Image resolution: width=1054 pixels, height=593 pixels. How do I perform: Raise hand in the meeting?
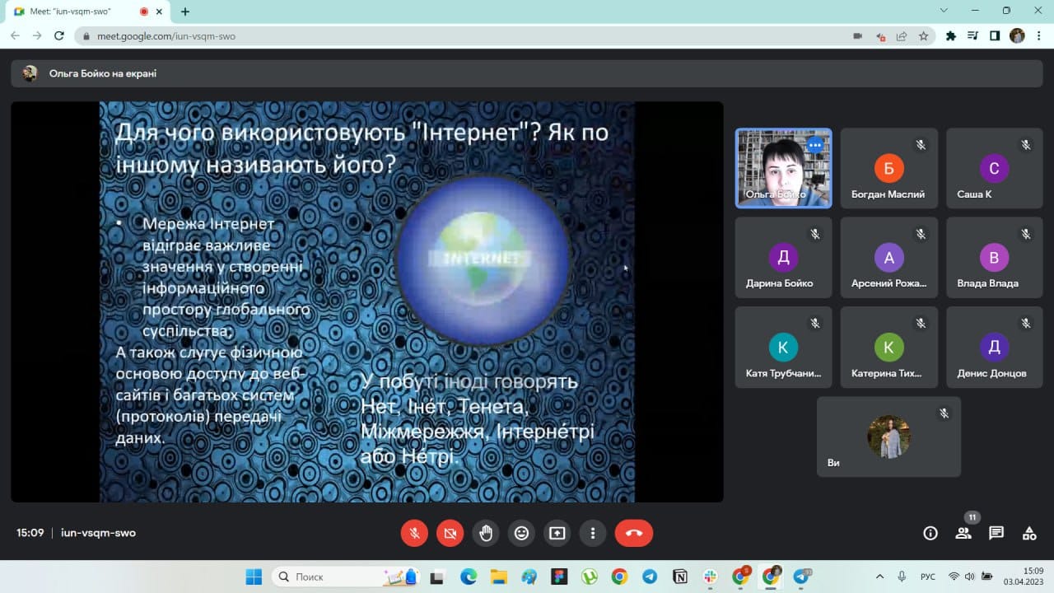pyautogui.click(x=486, y=533)
